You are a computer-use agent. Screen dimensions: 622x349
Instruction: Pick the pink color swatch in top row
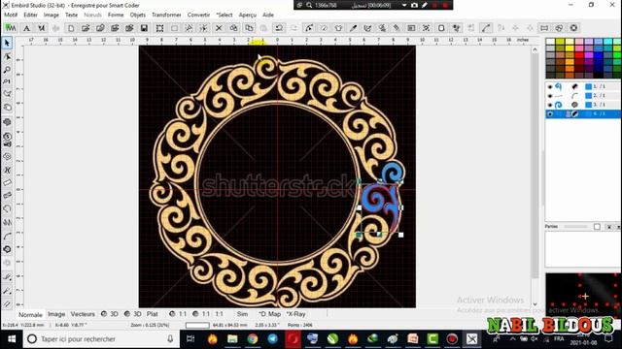point(579,42)
